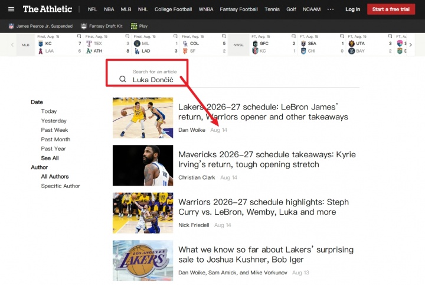Open comments icon on TEX vs ATH game
Screen dimensions: 425x285
(127, 36)
